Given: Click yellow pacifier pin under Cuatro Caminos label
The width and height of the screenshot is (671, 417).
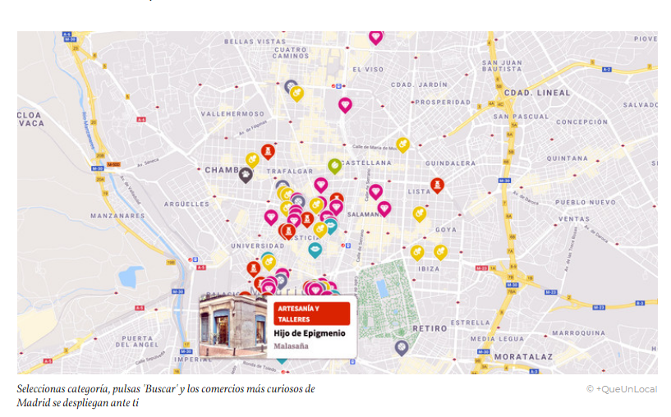Looking at the screenshot, I should coord(297,94).
